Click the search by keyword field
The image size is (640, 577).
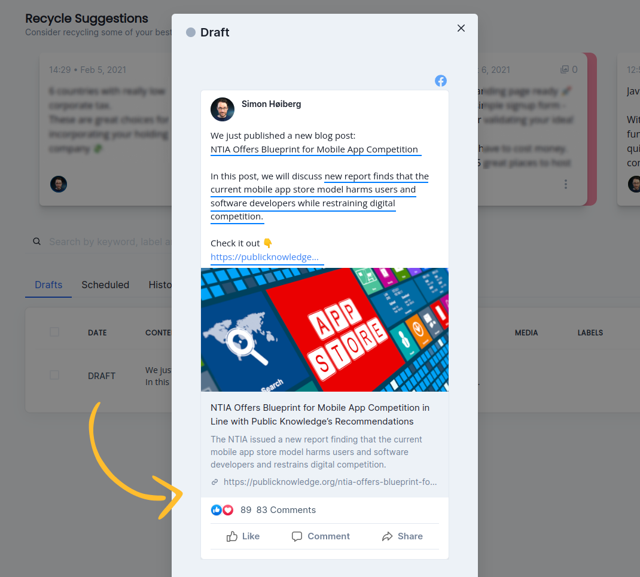109,242
